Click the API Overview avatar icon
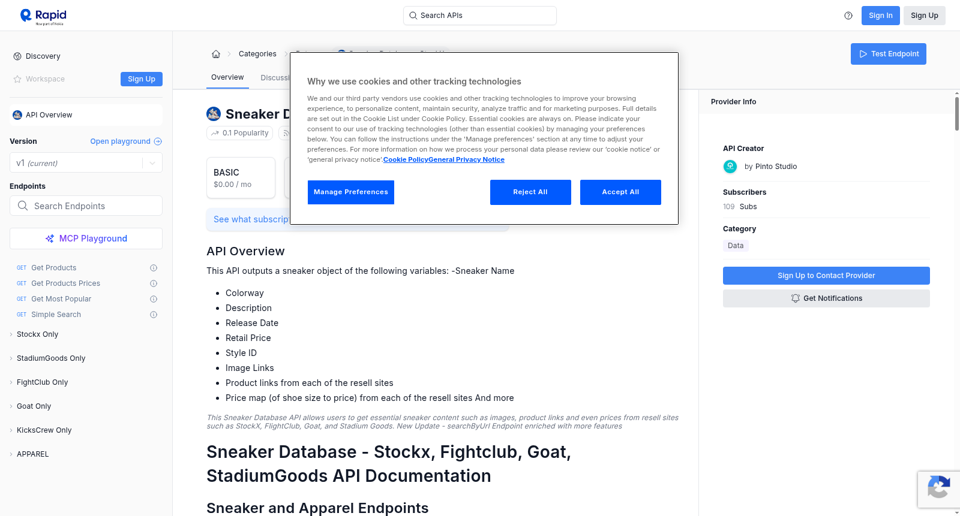960x516 pixels. pyautogui.click(x=17, y=115)
